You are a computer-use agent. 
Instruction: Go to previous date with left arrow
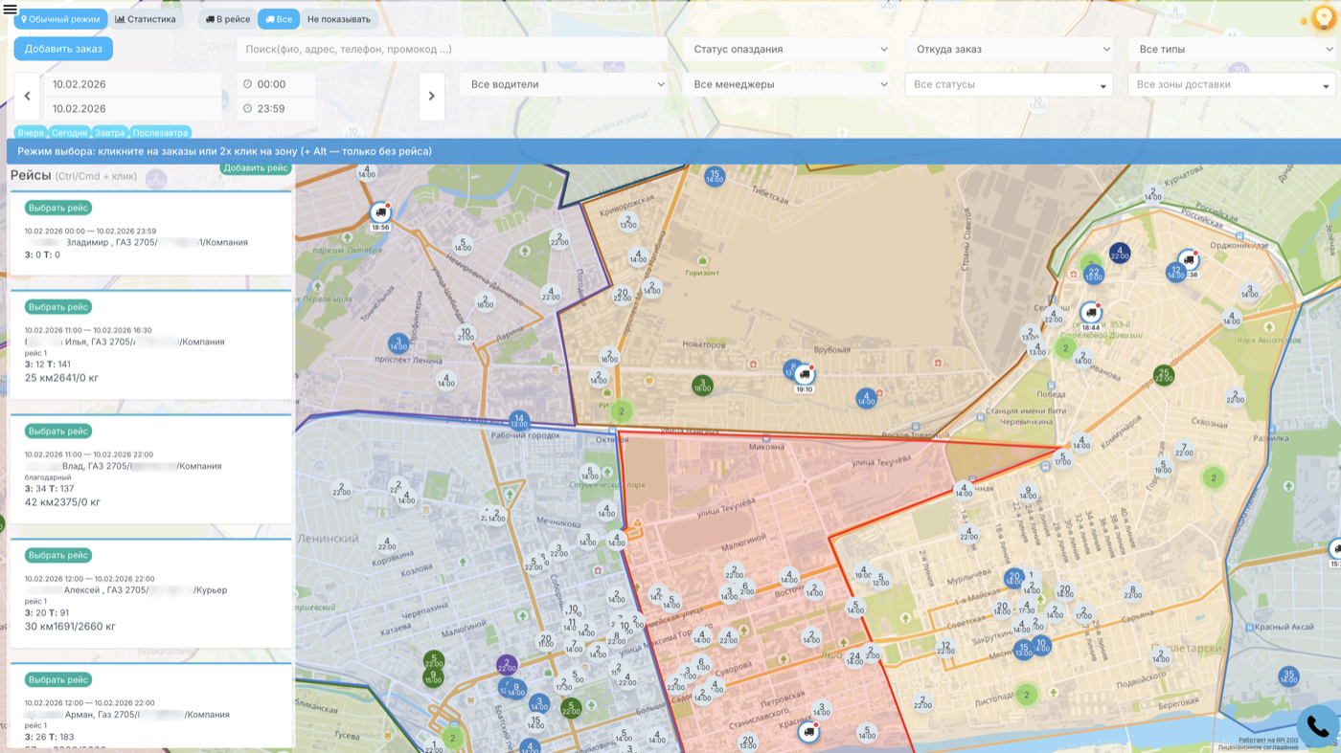coord(27,97)
